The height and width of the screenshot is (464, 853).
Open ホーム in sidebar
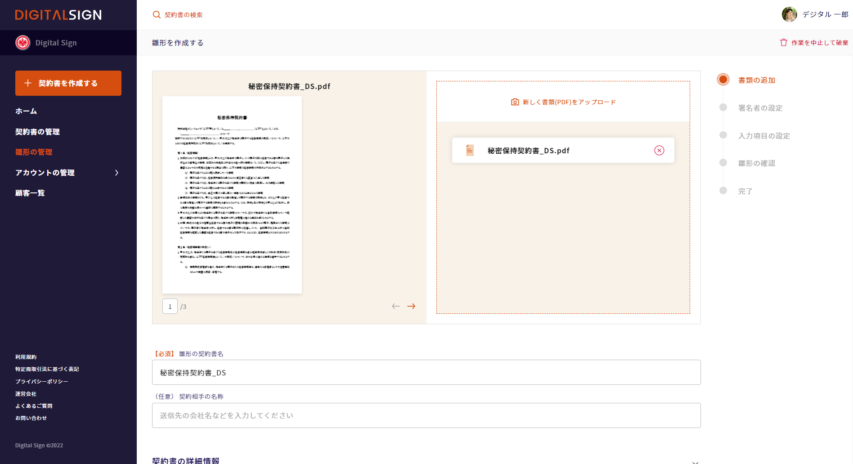click(x=26, y=111)
